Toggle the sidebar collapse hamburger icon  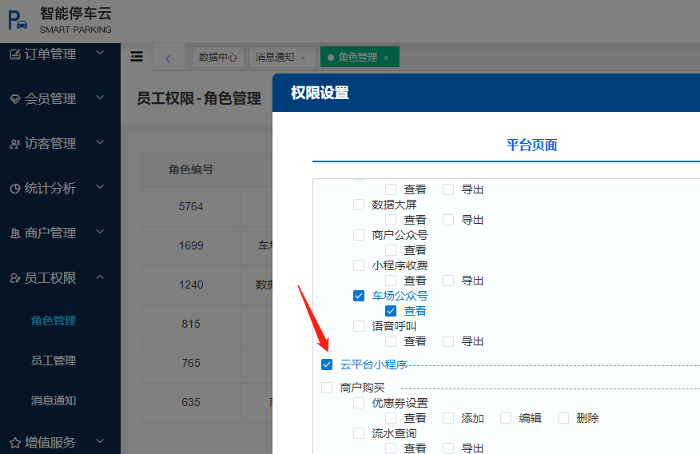[x=137, y=57]
